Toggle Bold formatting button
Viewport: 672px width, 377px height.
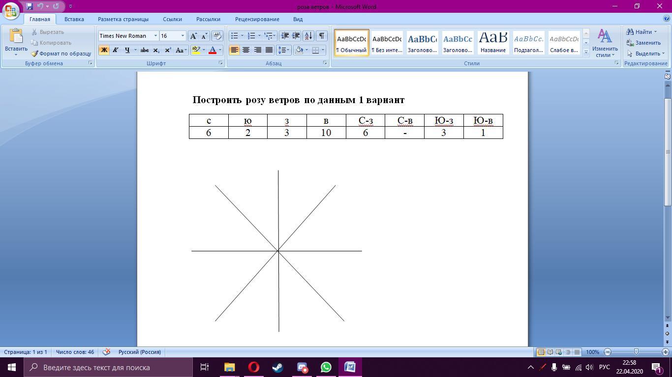pos(104,50)
